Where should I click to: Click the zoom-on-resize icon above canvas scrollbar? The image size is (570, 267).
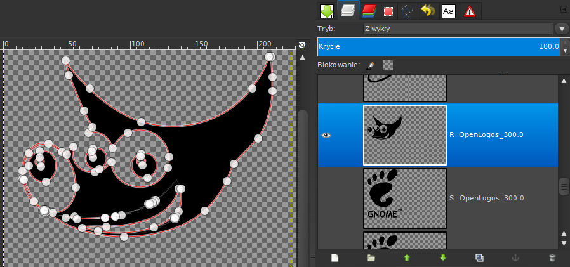(302, 45)
